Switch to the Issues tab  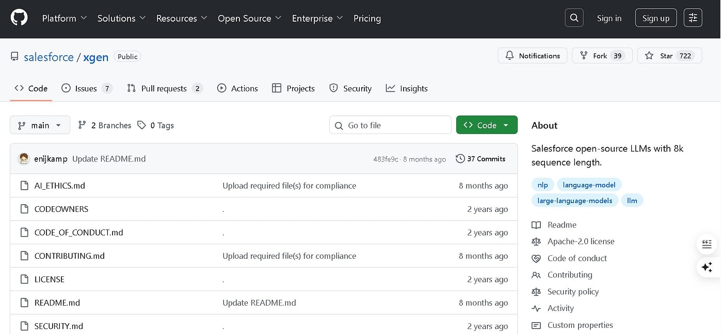(x=86, y=88)
